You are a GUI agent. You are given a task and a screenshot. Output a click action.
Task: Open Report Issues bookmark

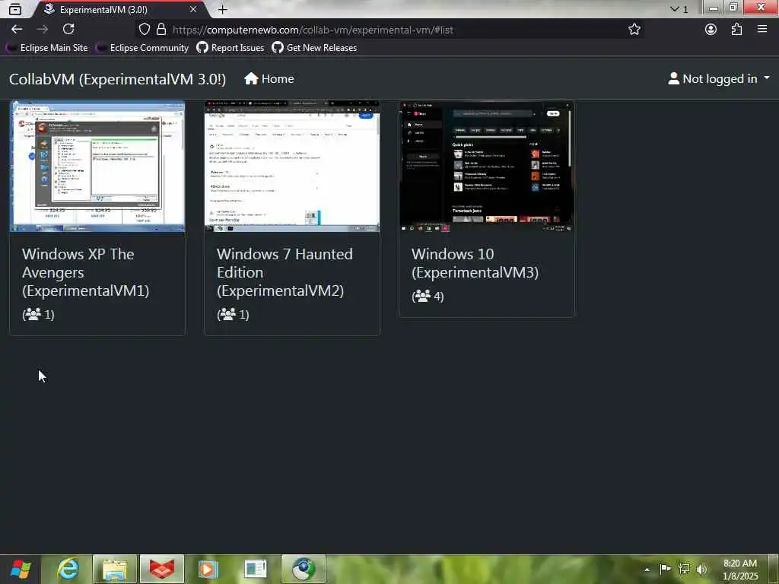pos(230,48)
